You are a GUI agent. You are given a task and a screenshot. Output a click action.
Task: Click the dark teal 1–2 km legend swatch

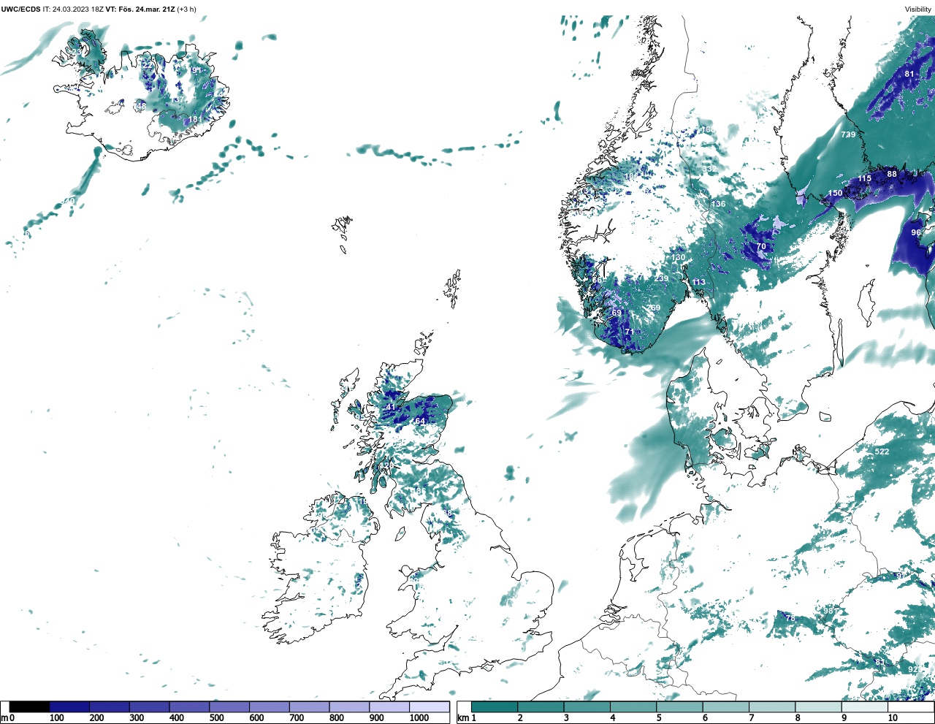pos(495,707)
